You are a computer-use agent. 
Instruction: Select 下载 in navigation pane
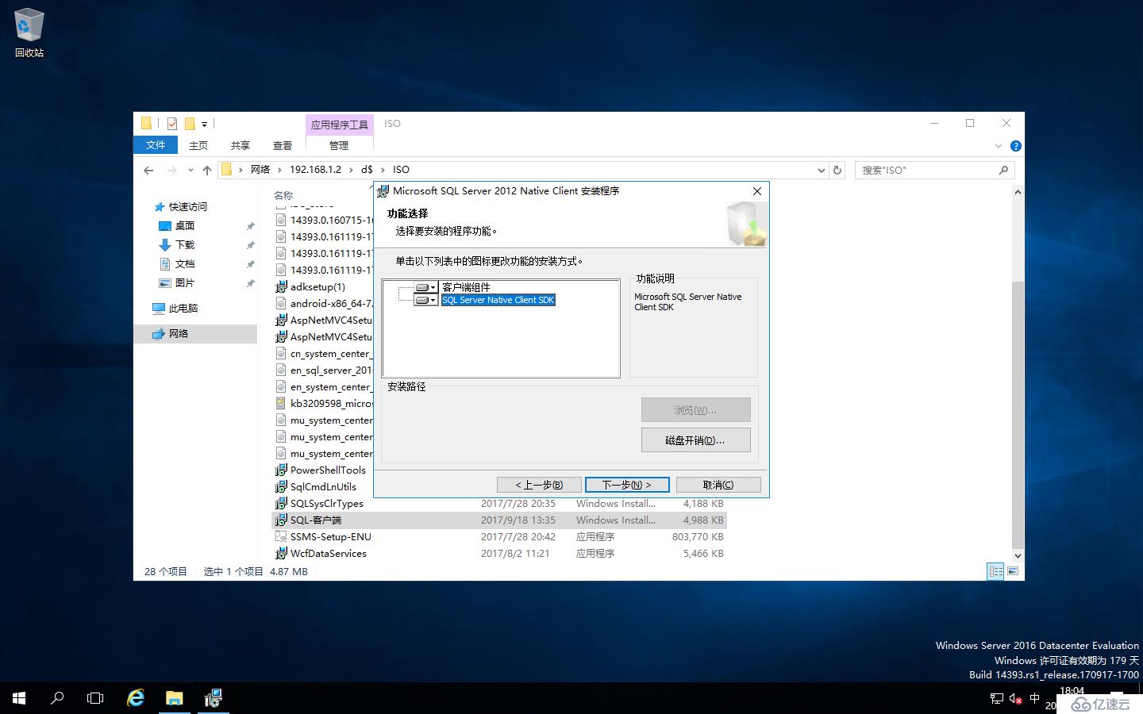click(185, 244)
